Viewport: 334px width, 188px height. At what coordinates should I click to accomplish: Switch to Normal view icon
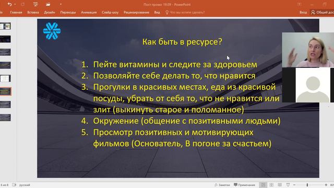(263, 185)
